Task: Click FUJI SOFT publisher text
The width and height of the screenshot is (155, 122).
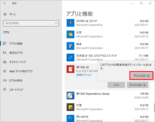Action: point(87,71)
